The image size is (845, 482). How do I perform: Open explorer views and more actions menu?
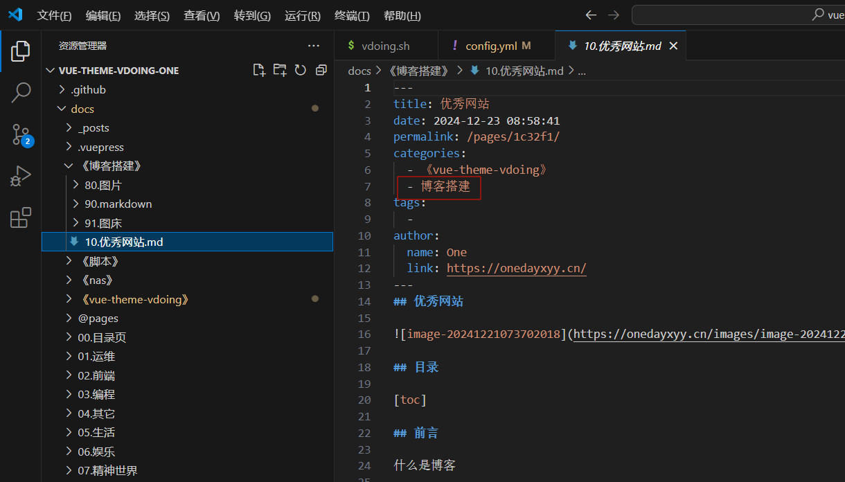pyautogui.click(x=314, y=46)
